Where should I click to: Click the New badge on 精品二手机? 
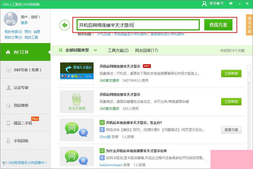(35, 119)
